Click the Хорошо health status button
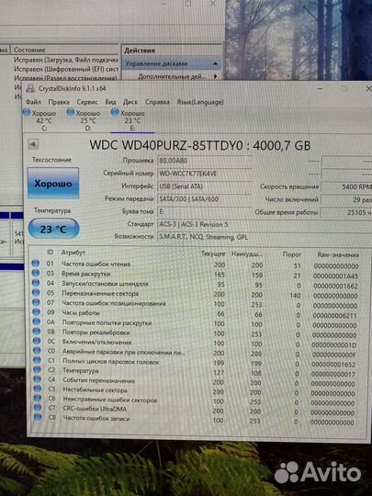The width and height of the screenshot is (372, 496). click(x=53, y=183)
